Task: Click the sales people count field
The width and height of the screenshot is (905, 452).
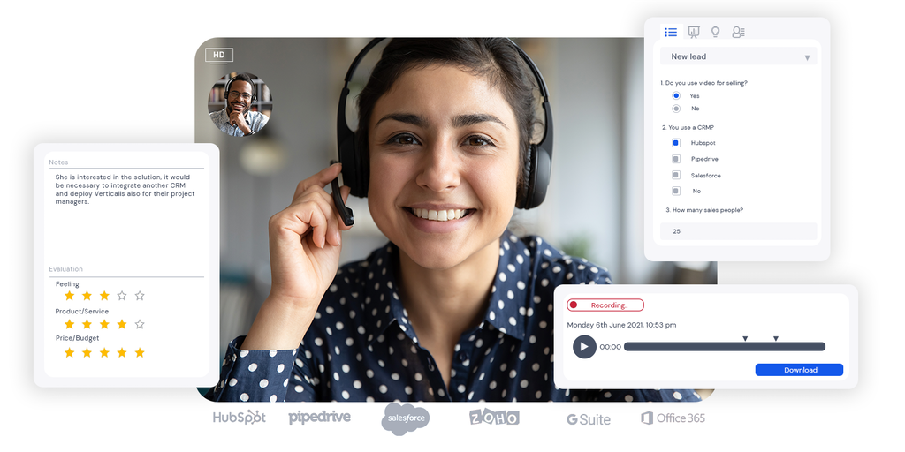Action: tap(739, 231)
